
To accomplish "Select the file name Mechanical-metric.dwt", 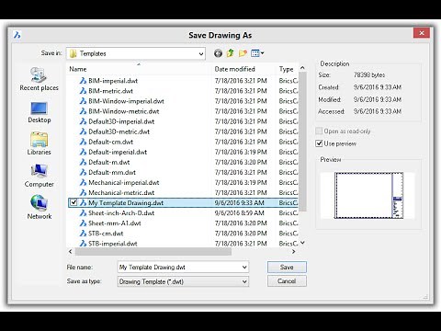I will click(121, 192).
